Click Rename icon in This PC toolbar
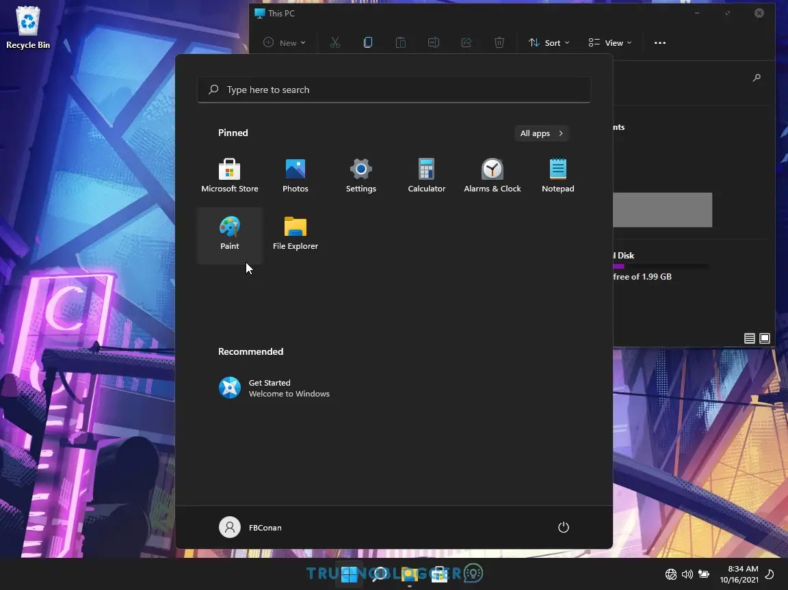Viewport: 788px width, 590px height. pos(433,42)
